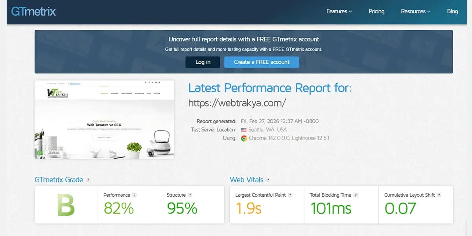This screenshot has height=236, width=472.
Task: Click the USA flag icon
Action: tap(244, 130)
